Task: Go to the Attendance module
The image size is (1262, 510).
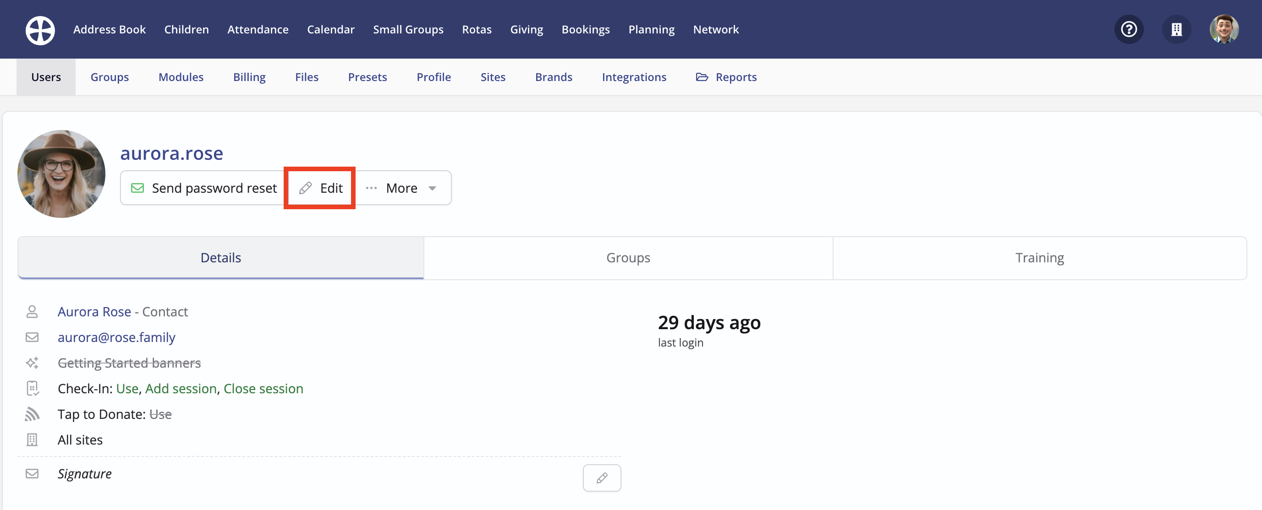Action: (x=258, y=29)
